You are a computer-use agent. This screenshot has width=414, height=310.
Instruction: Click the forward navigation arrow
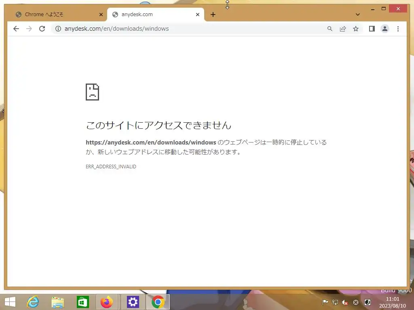tap(29, 29)
